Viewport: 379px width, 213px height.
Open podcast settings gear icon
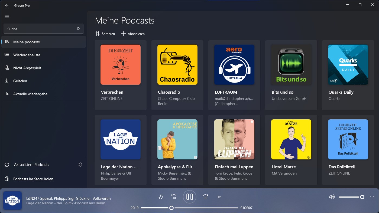point(80,165)
